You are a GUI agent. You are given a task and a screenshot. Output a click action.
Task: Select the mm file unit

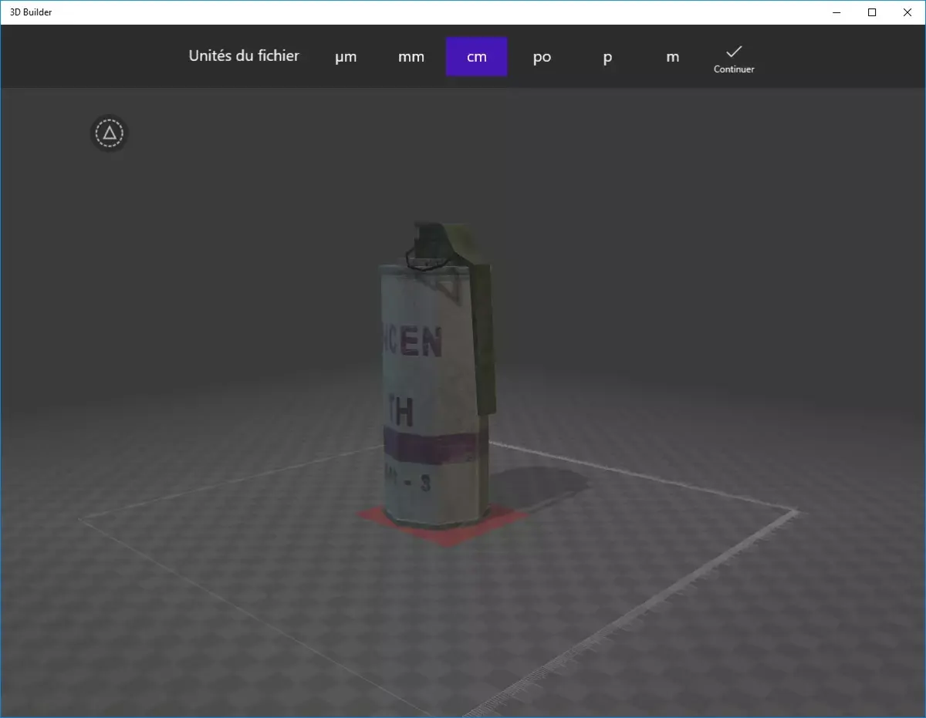pyautogui.click(x=411, y=57)
